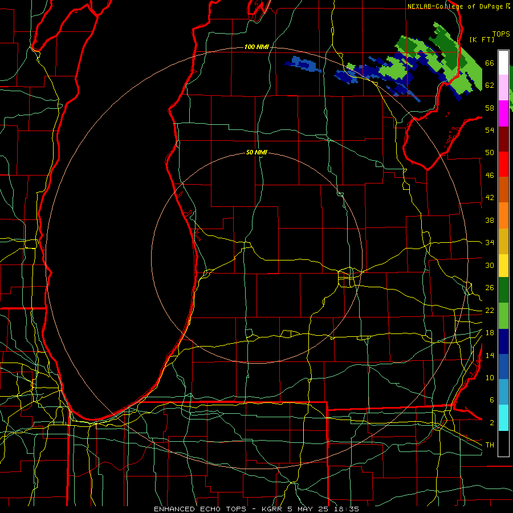Select the gold swatch near 34

coord(503,241)
